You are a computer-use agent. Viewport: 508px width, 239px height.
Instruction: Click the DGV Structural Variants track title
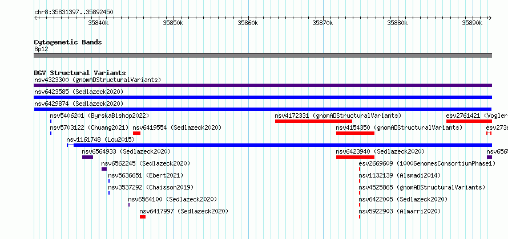coord(80,73)
